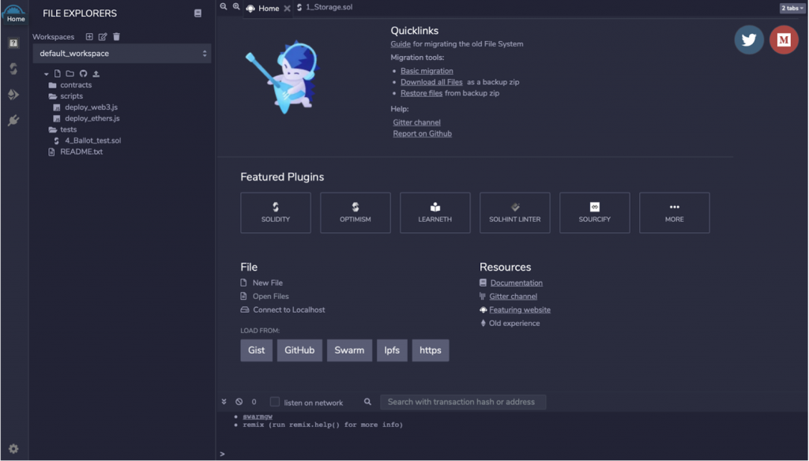Open the Solidity compiler sidebar icon

(x=13, y=69)
